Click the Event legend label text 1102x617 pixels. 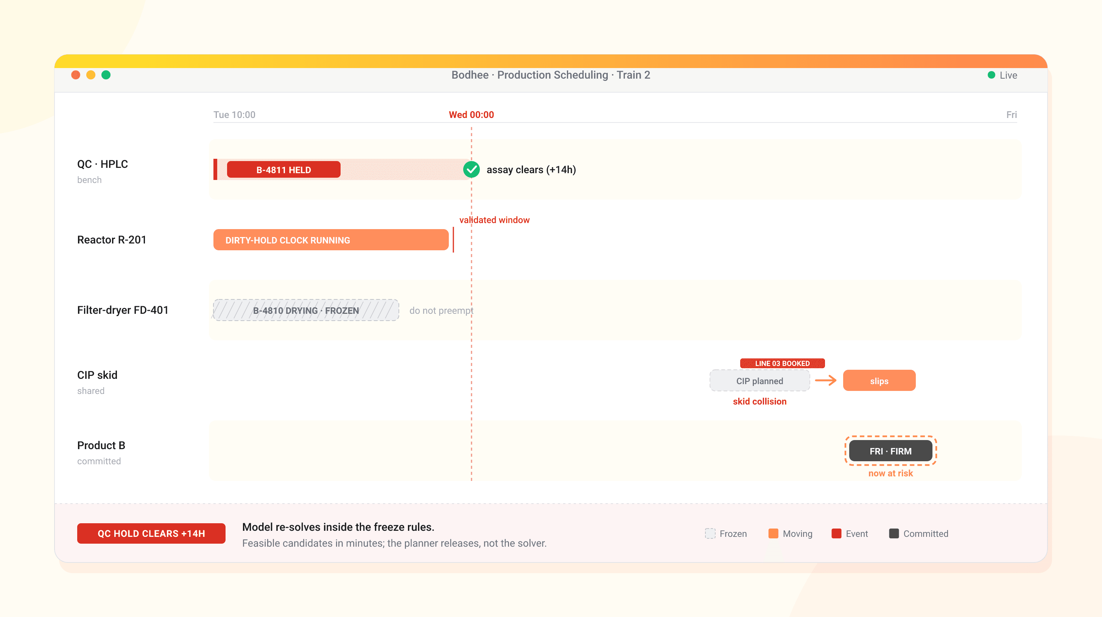(857, 534)
